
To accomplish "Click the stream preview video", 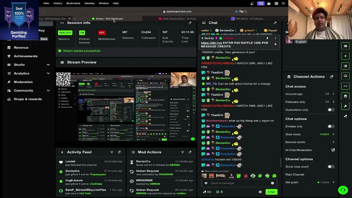I will [126, 107].
